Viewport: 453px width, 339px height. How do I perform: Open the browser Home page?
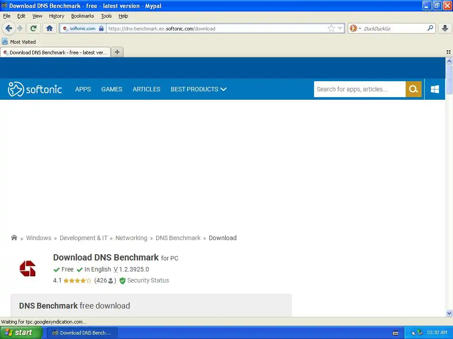pos(50,28)
